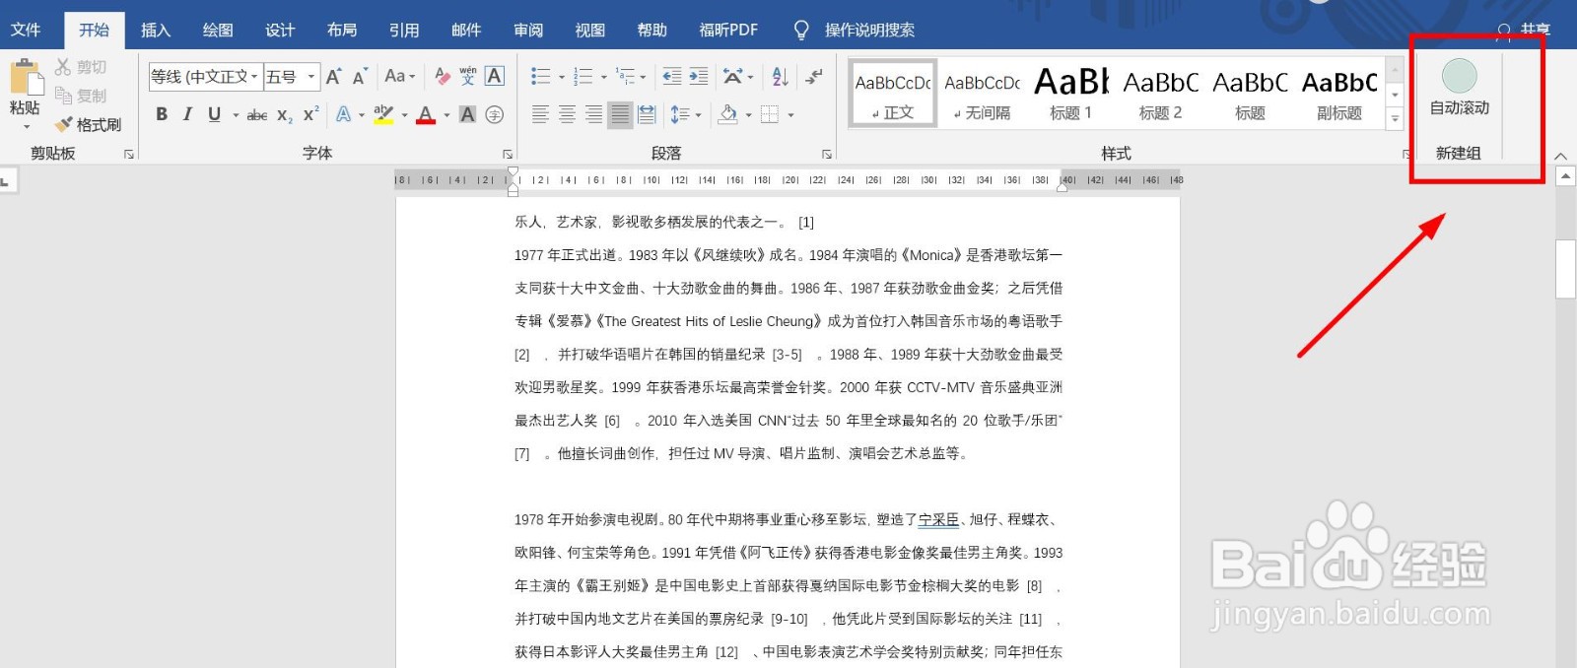Apply the yellow text highlight color
Screen dimensions: 1577x668
click(383, 115)
